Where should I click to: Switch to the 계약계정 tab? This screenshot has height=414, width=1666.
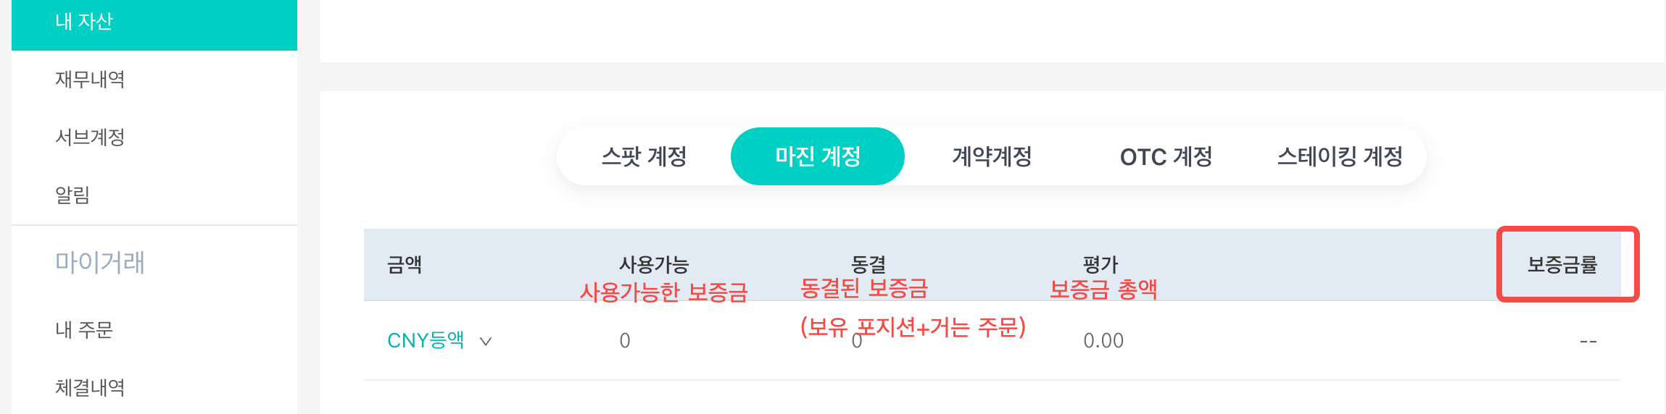(x=992, y=156)
